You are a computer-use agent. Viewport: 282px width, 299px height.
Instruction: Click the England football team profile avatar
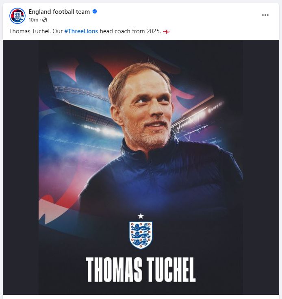click(17, 15)
